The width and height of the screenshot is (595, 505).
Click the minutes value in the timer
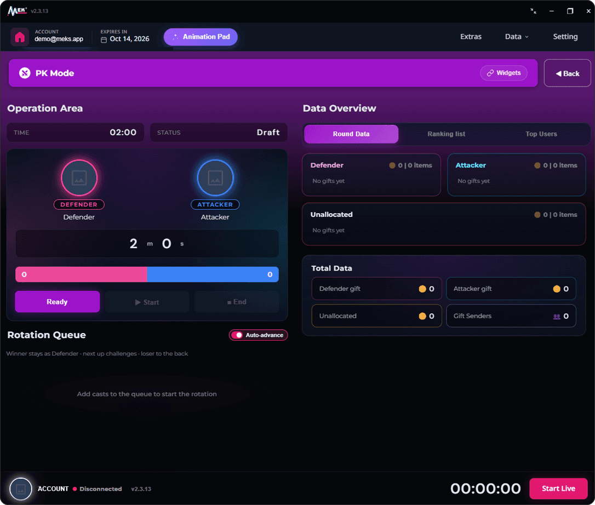[x=134, y=244]
